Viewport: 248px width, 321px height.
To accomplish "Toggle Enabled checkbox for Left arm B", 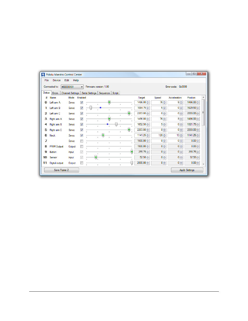I will 82,108.
